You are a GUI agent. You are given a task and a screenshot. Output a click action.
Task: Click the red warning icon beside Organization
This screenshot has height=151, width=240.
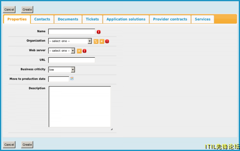[107, 41]
